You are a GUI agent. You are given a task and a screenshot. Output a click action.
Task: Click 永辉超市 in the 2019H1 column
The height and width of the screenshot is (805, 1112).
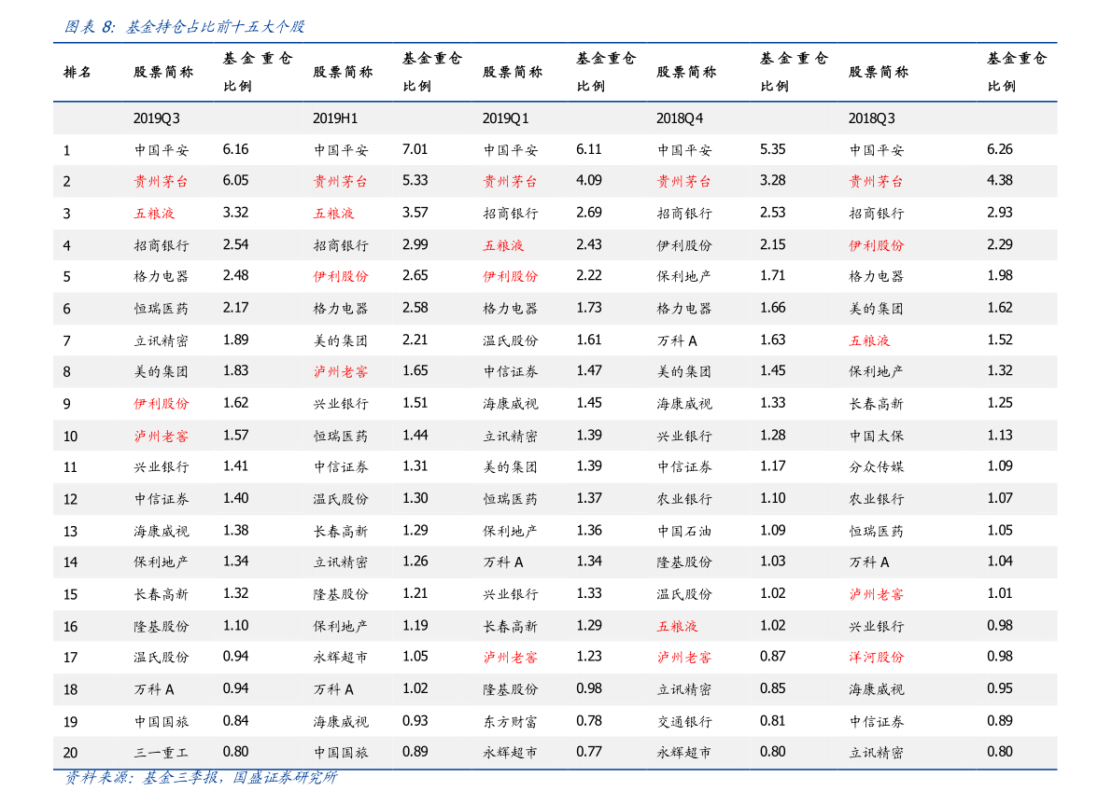point(341,657)
